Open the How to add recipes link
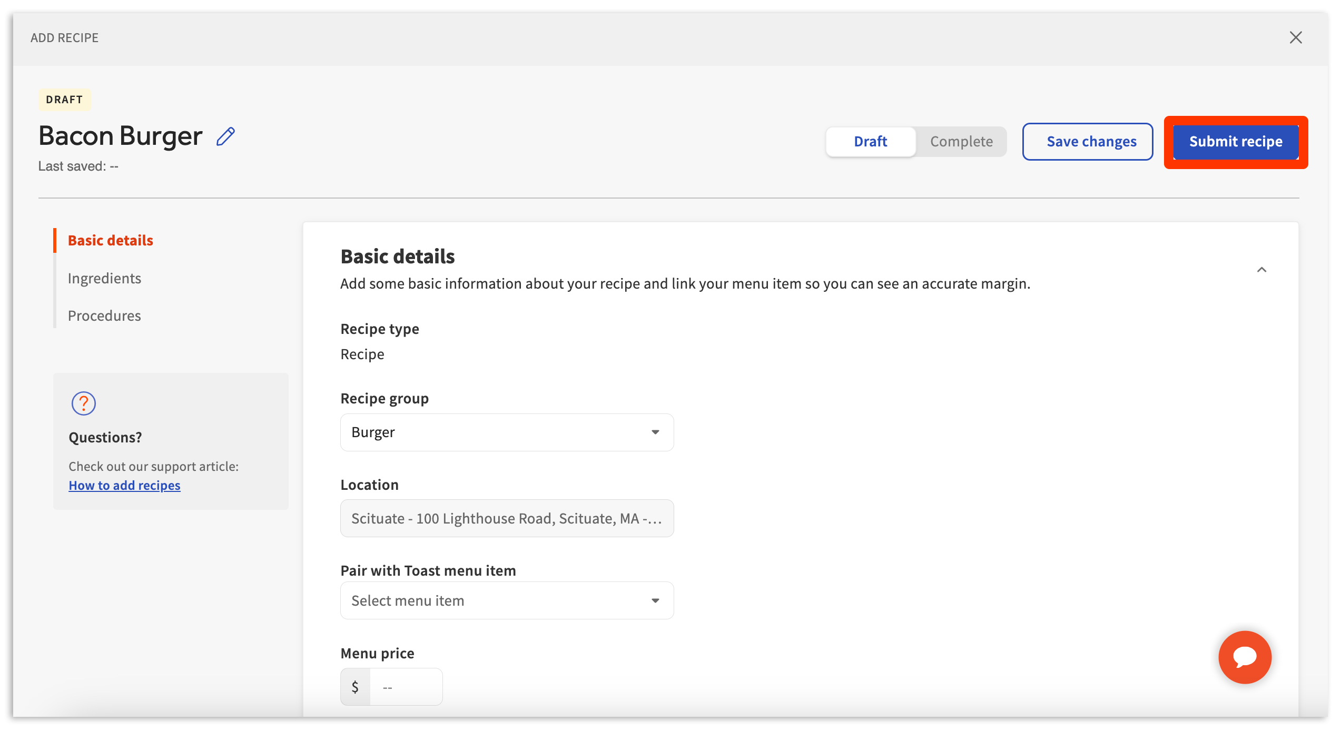 [124, 486]
